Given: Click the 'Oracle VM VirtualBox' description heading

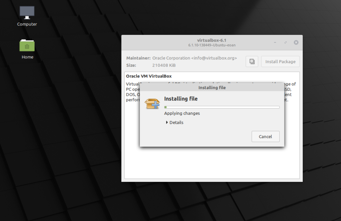Looking at the screenshot, I should 149,76.
